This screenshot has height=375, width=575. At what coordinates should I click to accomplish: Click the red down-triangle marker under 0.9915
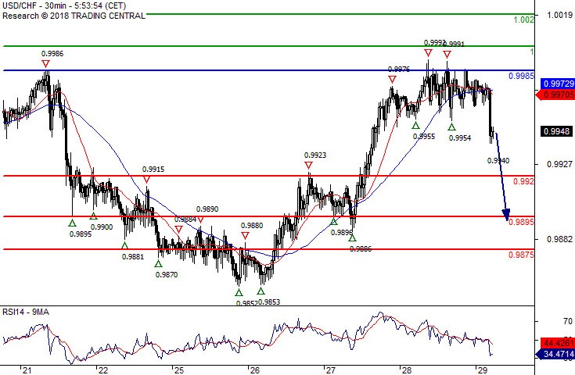pyautogui.click(x=147, y=180)
